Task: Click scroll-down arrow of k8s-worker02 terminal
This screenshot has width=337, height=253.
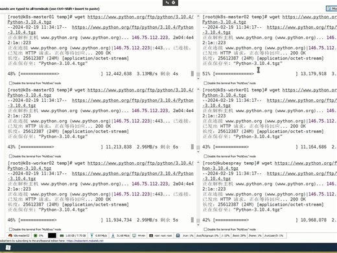Action: pos(198,225)
